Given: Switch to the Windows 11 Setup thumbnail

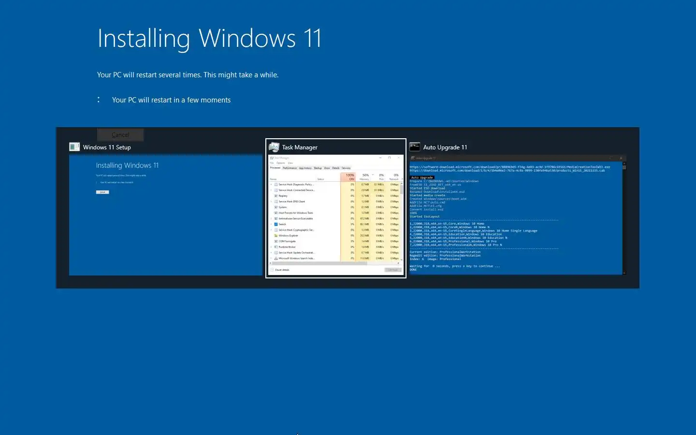Looking at the screenshot, I should (x=166, y=215).
